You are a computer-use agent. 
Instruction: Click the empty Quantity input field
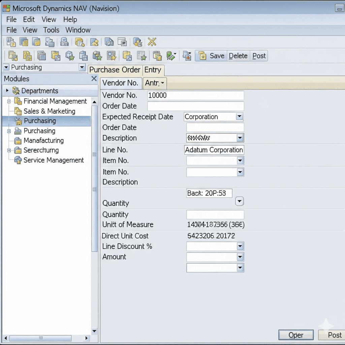(x=215, y=215)
